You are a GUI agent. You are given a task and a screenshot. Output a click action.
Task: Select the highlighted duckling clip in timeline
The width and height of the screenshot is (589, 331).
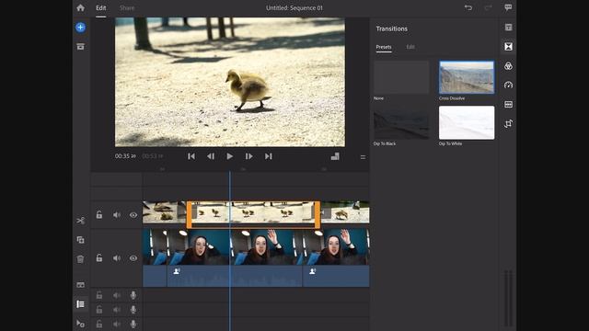click(x=254, y=214)
